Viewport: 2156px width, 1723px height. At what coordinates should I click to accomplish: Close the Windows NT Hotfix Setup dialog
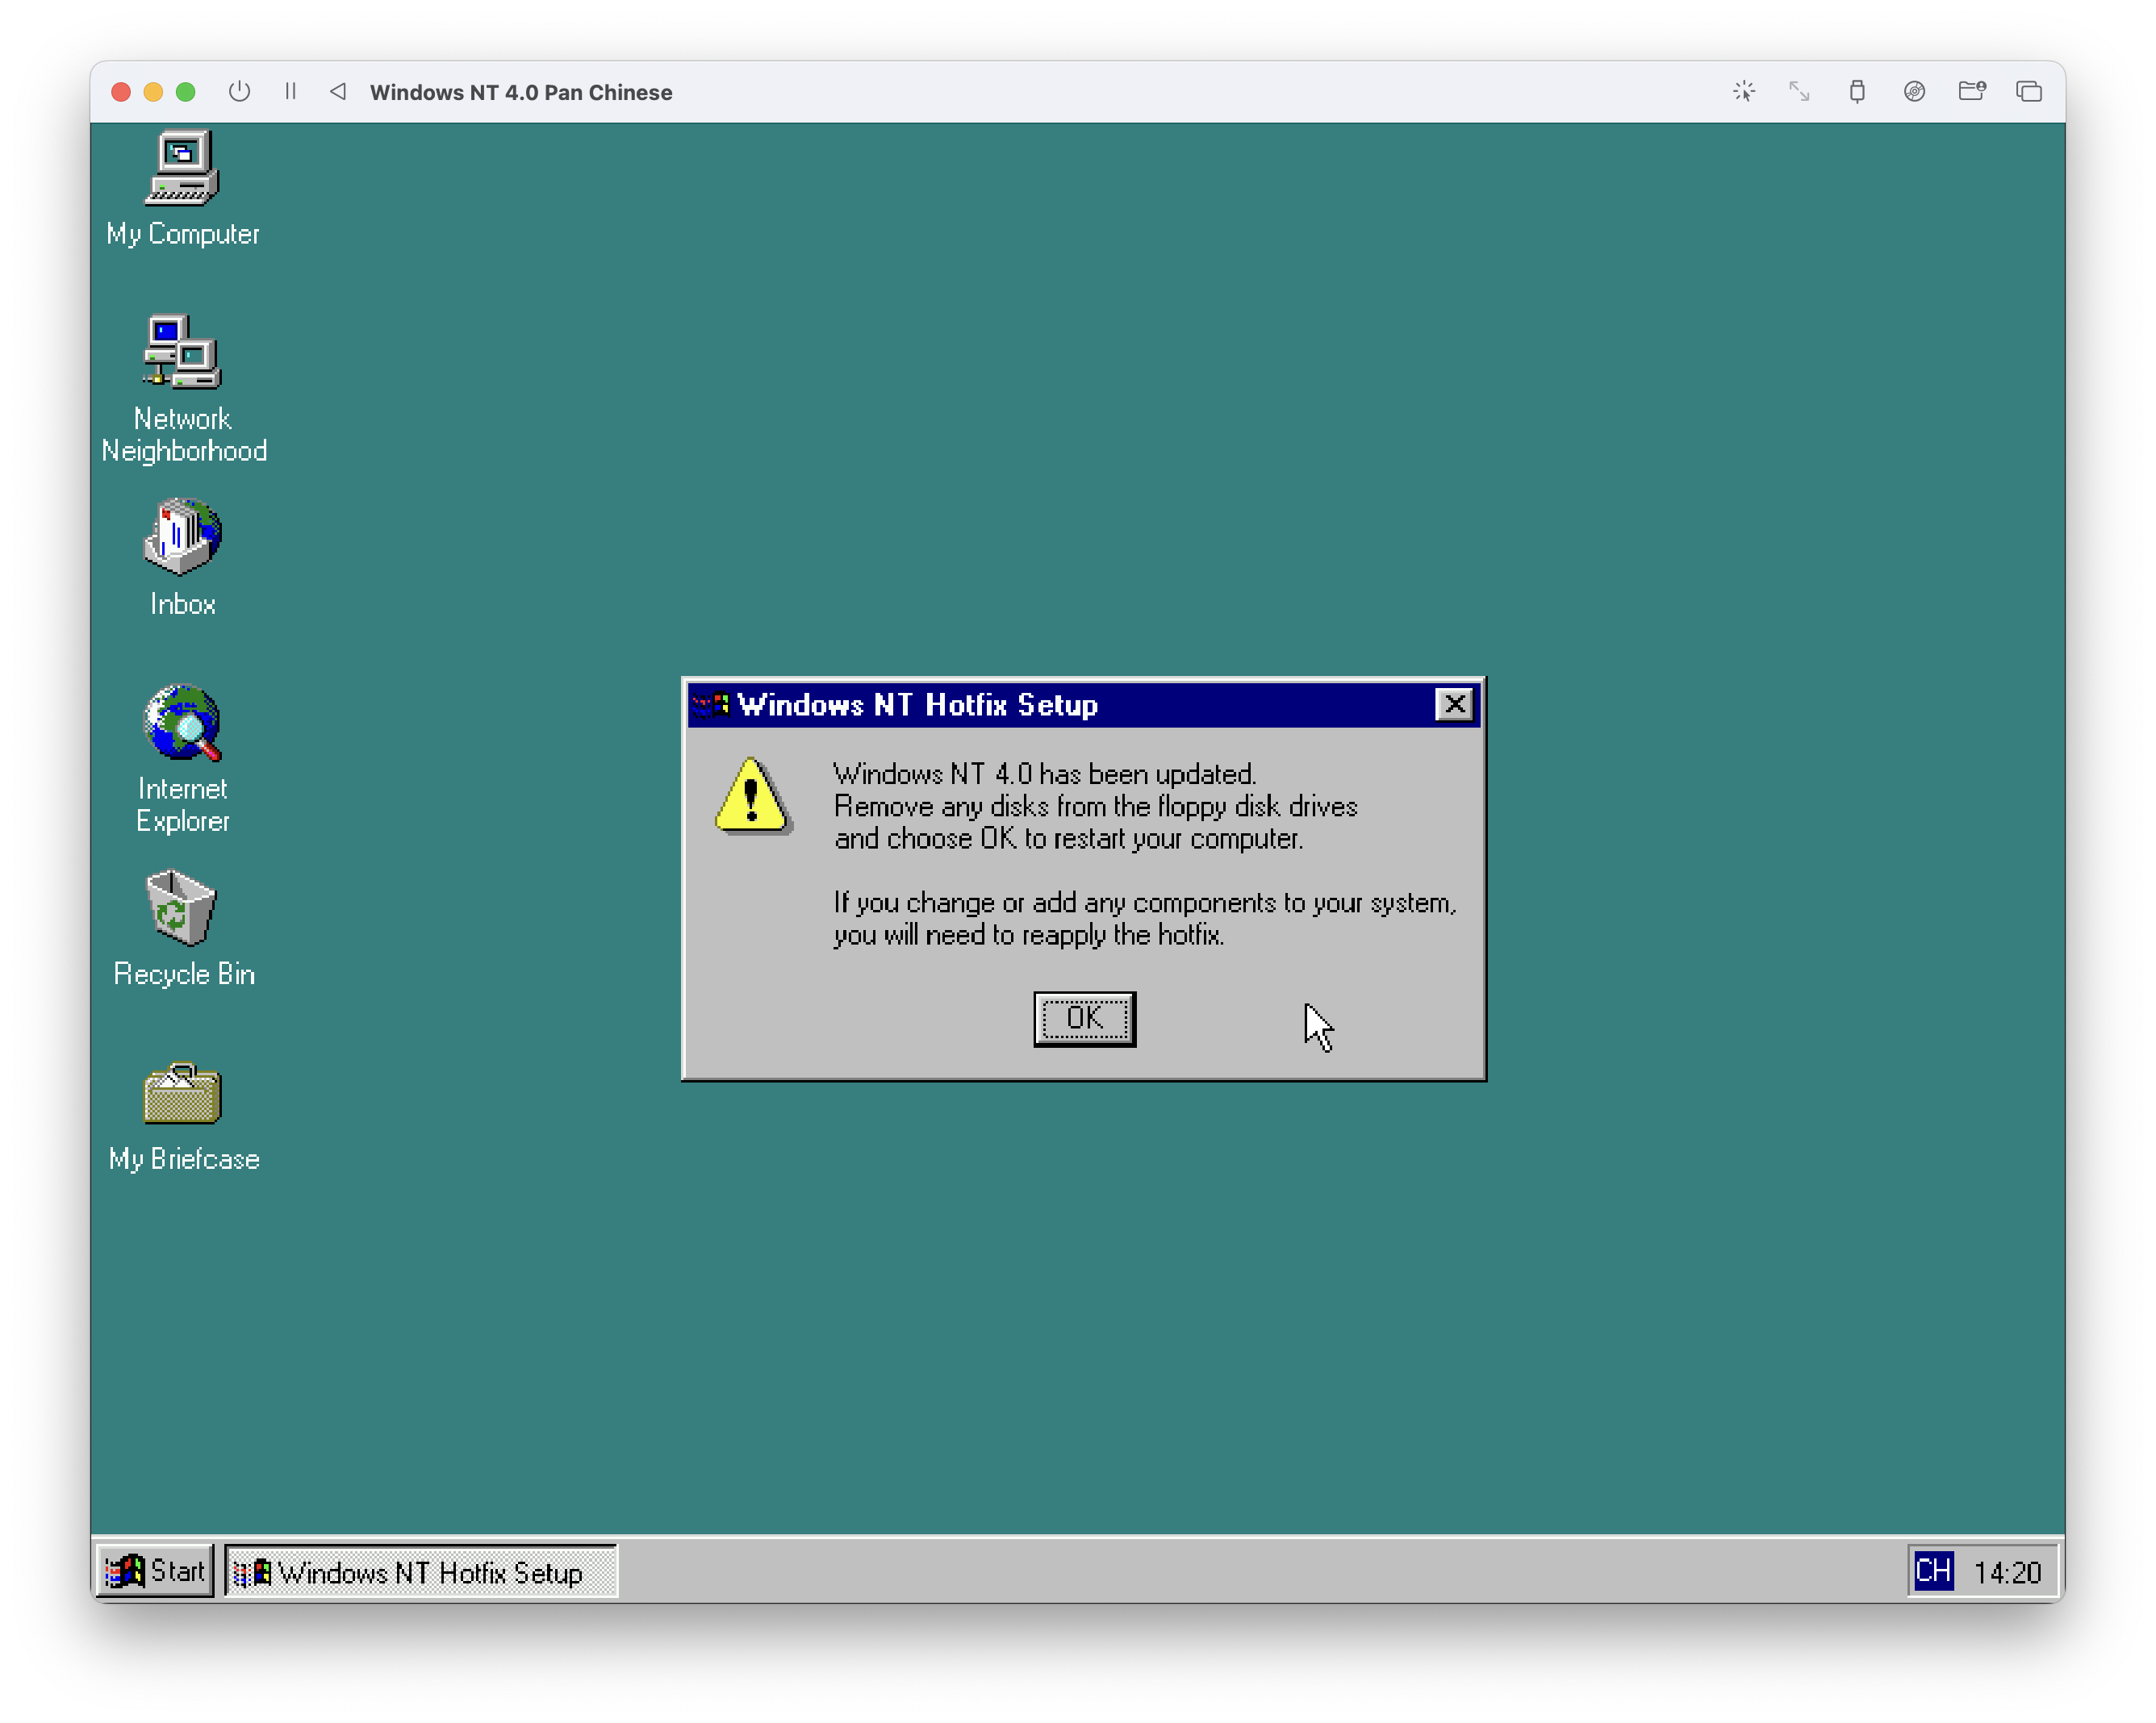[x=1456, y=703]
